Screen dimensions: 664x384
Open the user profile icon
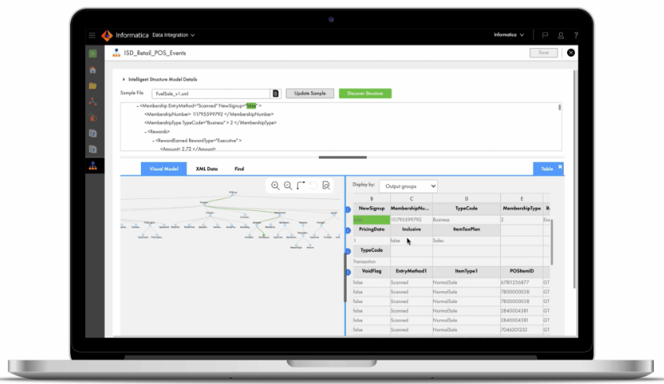tap(561, 35)
